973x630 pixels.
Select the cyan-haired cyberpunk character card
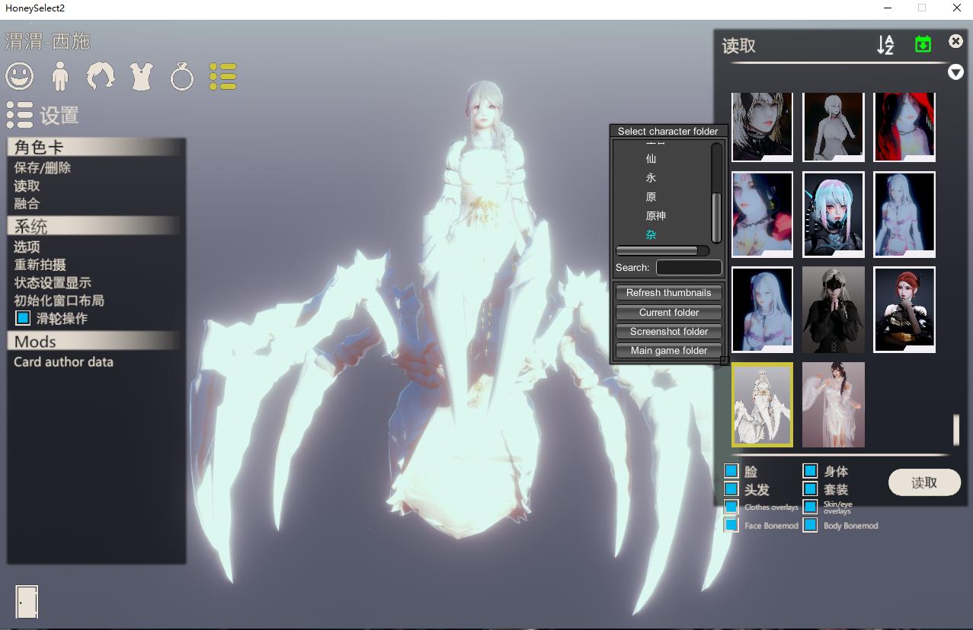coord(834,215)
